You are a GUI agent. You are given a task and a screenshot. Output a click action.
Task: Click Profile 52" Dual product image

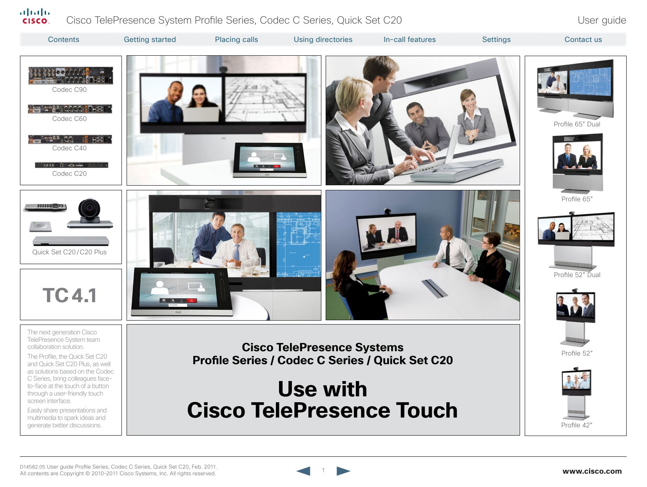[x=576, y=239]
